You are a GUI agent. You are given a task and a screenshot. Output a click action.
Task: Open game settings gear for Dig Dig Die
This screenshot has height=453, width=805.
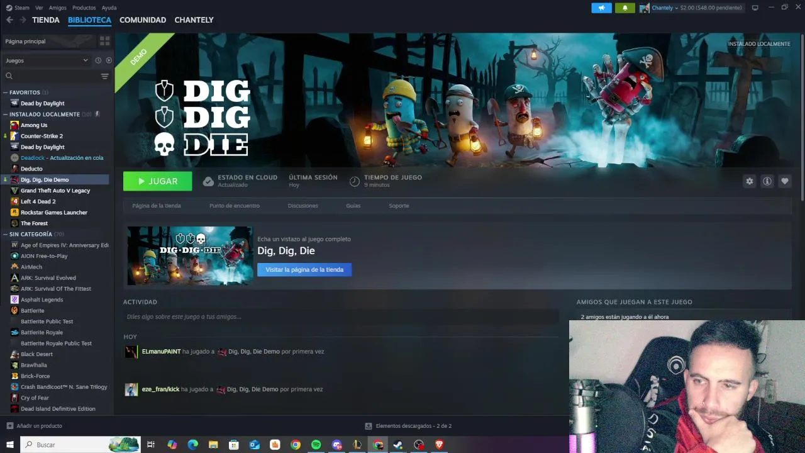coord(750,181)
